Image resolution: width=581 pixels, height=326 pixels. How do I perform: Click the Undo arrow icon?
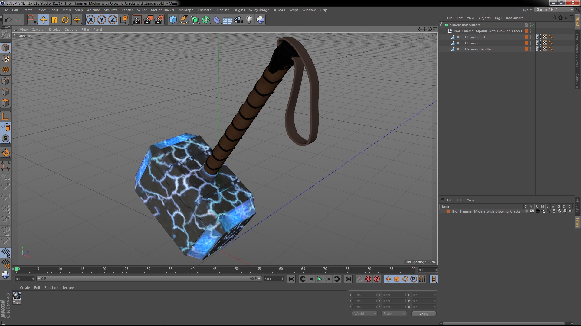click(8, 20)
